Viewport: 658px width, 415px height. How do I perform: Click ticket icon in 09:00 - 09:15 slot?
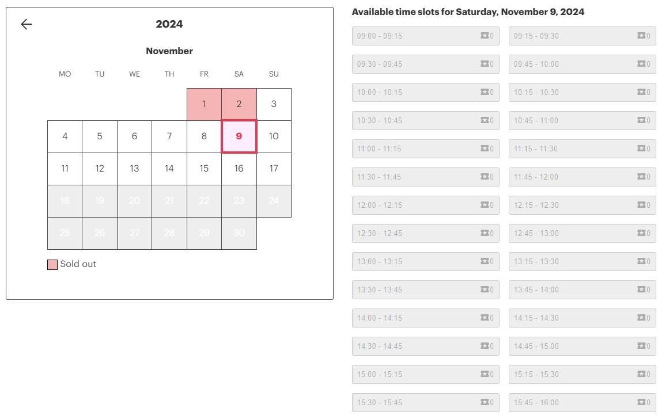485,36
